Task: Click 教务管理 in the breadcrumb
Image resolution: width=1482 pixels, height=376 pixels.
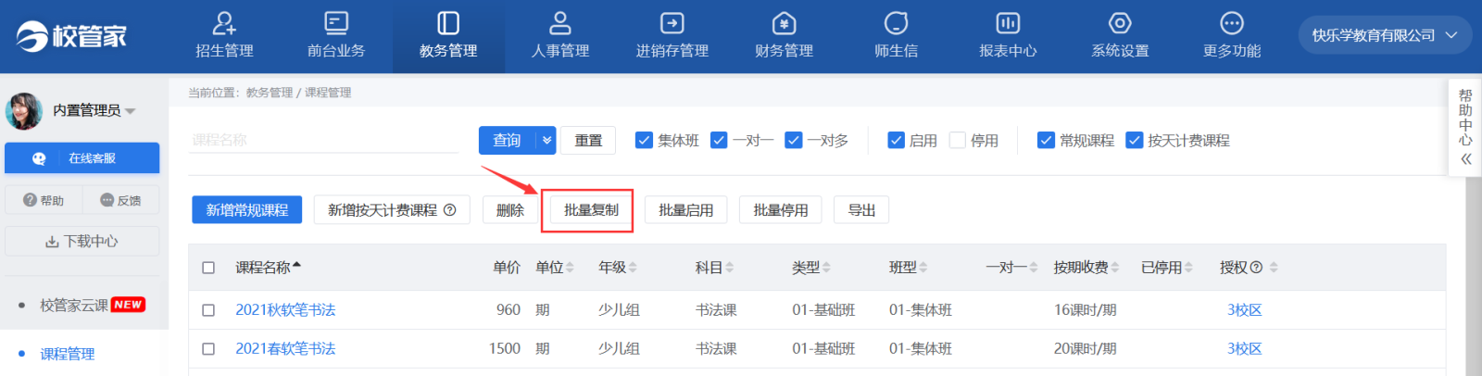Action: tap(270, 93)
